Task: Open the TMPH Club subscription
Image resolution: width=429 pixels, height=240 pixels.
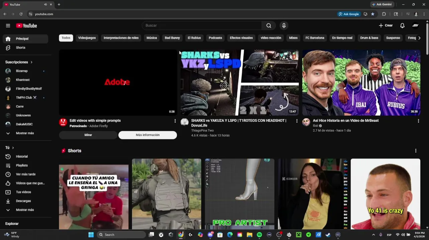Action: pyautogui.click(x=25, y=98)
